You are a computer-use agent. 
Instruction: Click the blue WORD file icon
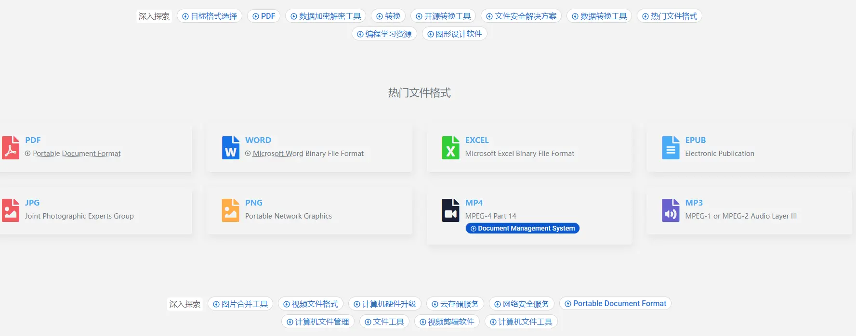click(231, 147)
